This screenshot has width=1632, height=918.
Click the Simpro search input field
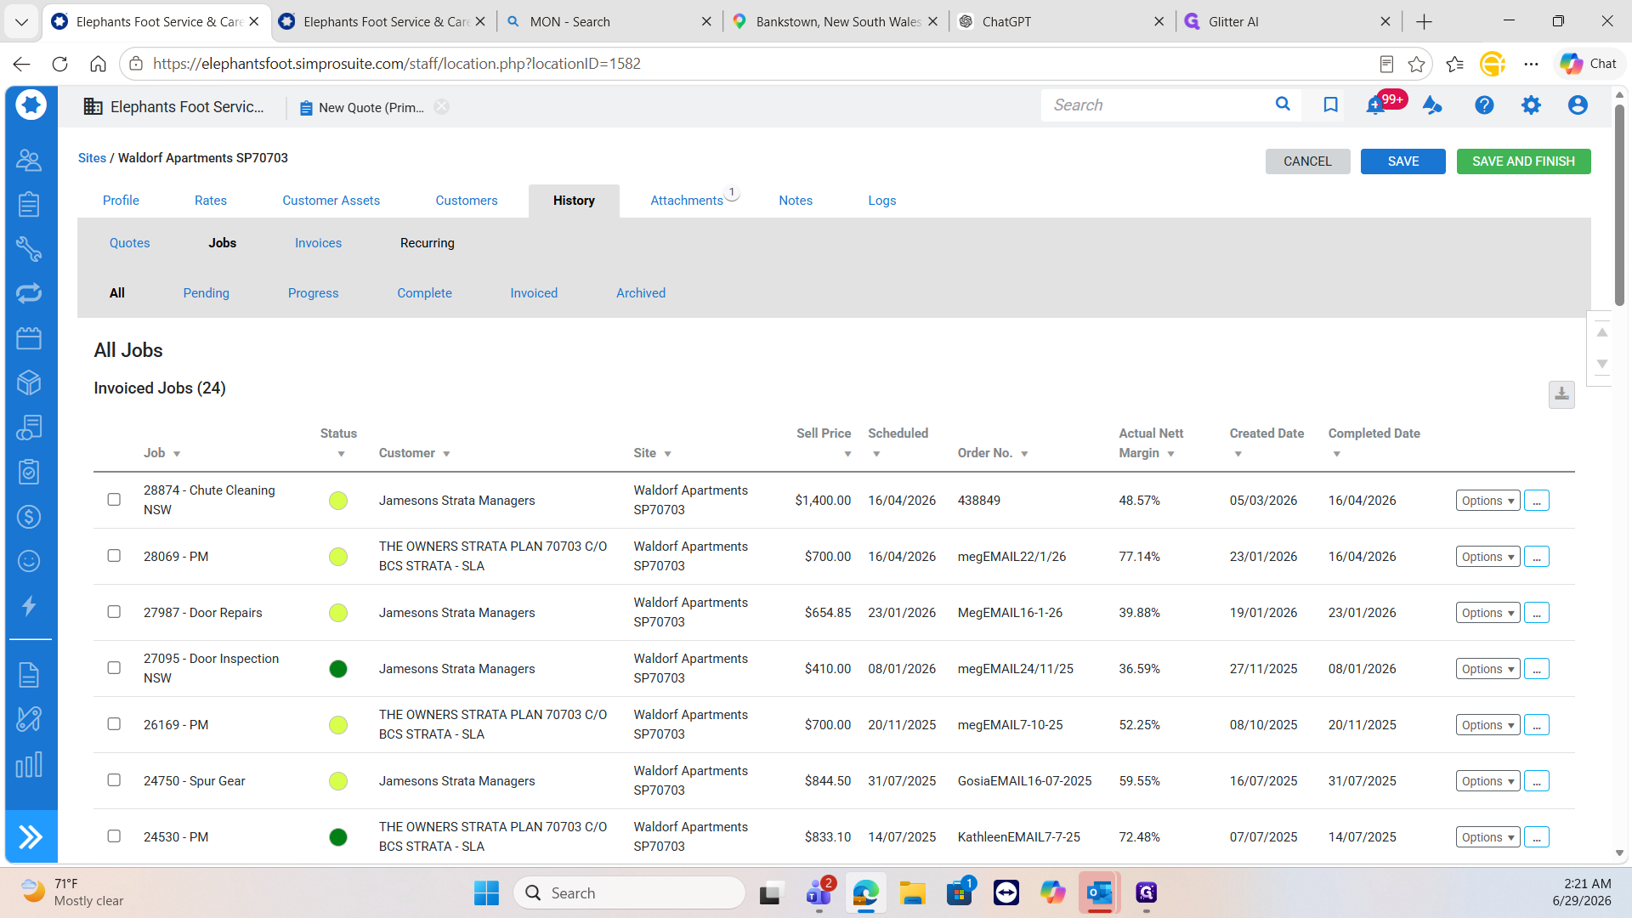tap(1156, 105)
